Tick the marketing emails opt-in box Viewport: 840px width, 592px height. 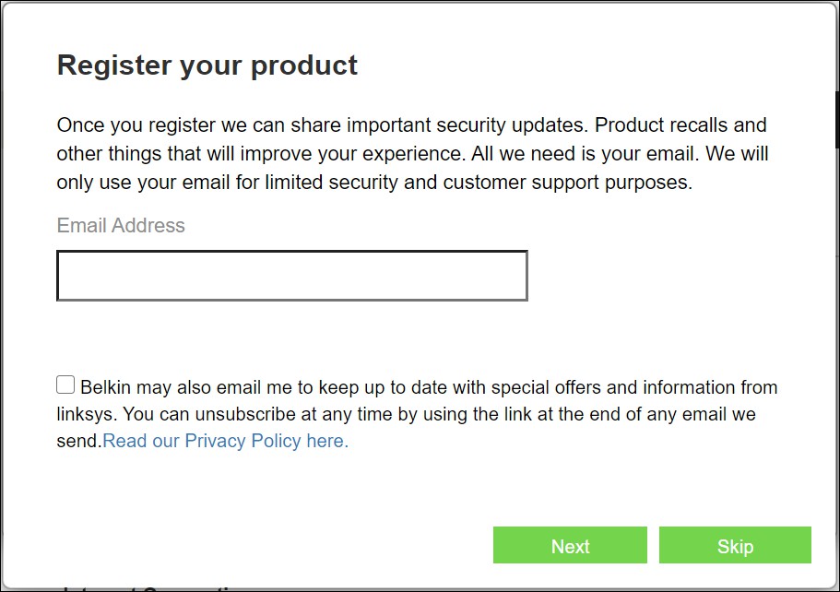pyautogui.click(x=65, y=385)
